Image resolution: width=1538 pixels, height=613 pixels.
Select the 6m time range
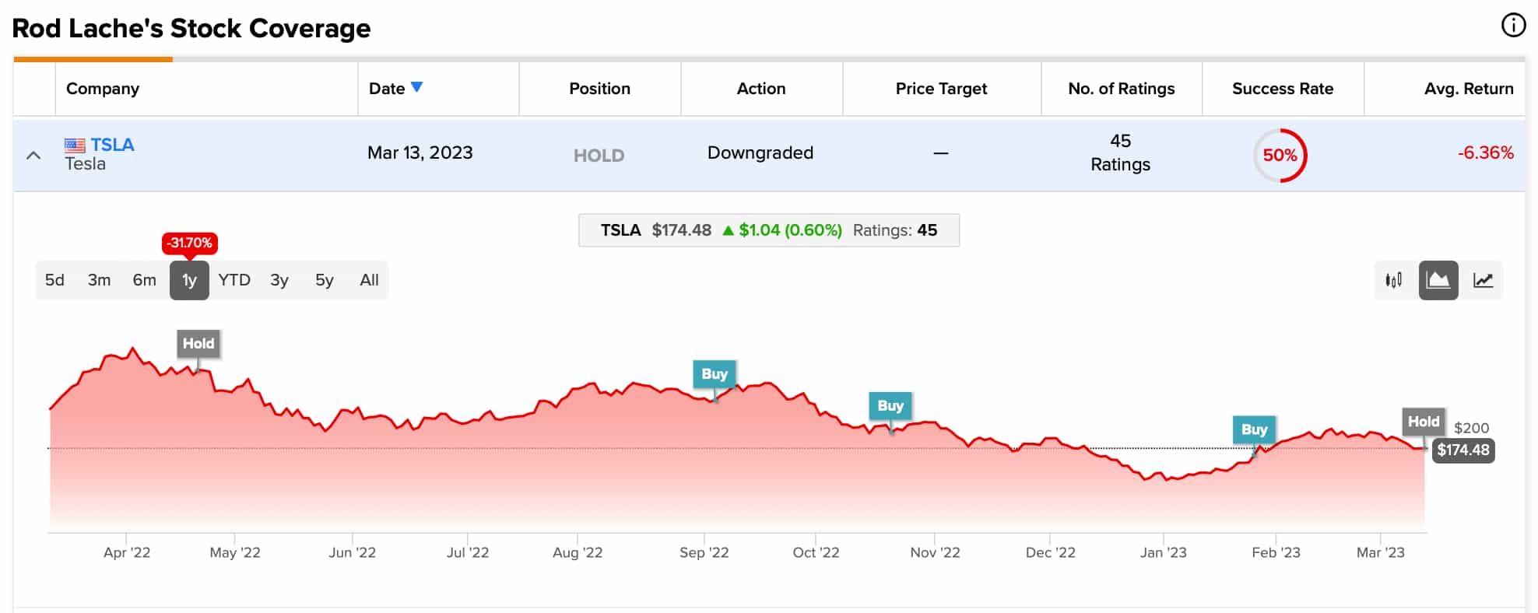tap(144, 280)
